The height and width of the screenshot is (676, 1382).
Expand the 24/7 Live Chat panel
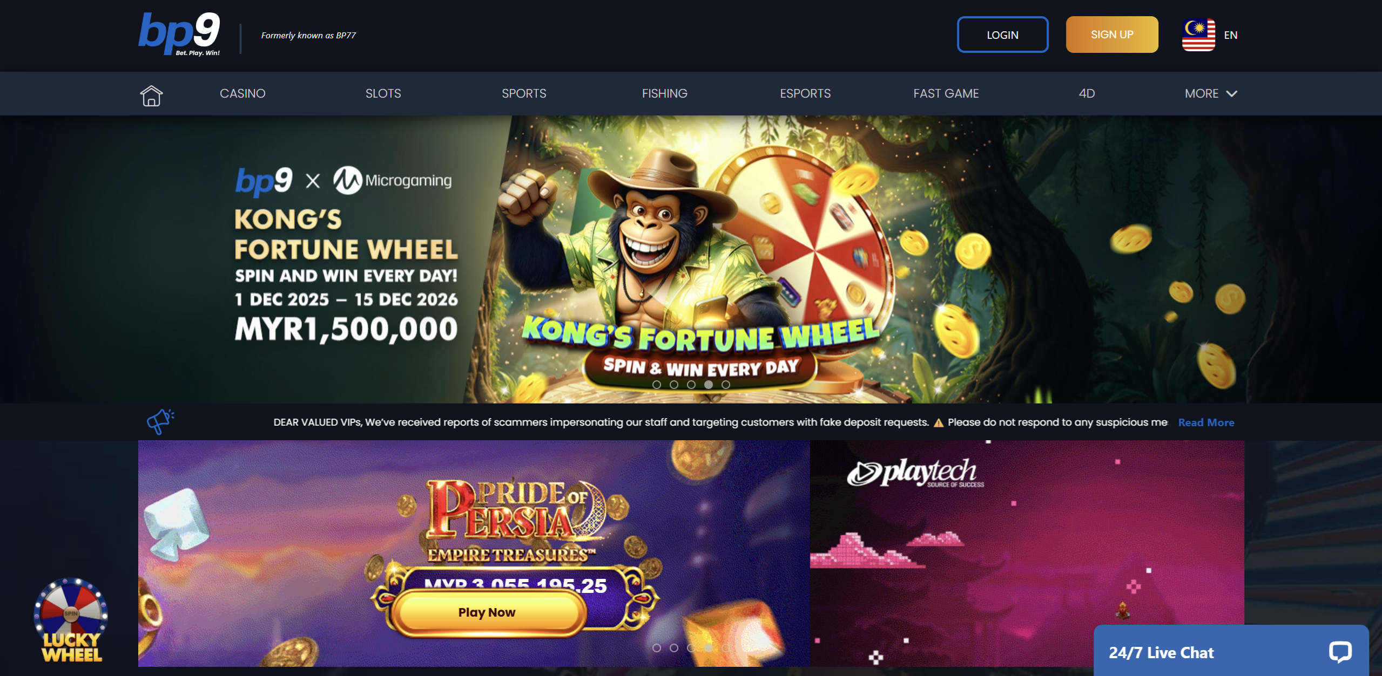point(1231,652)
